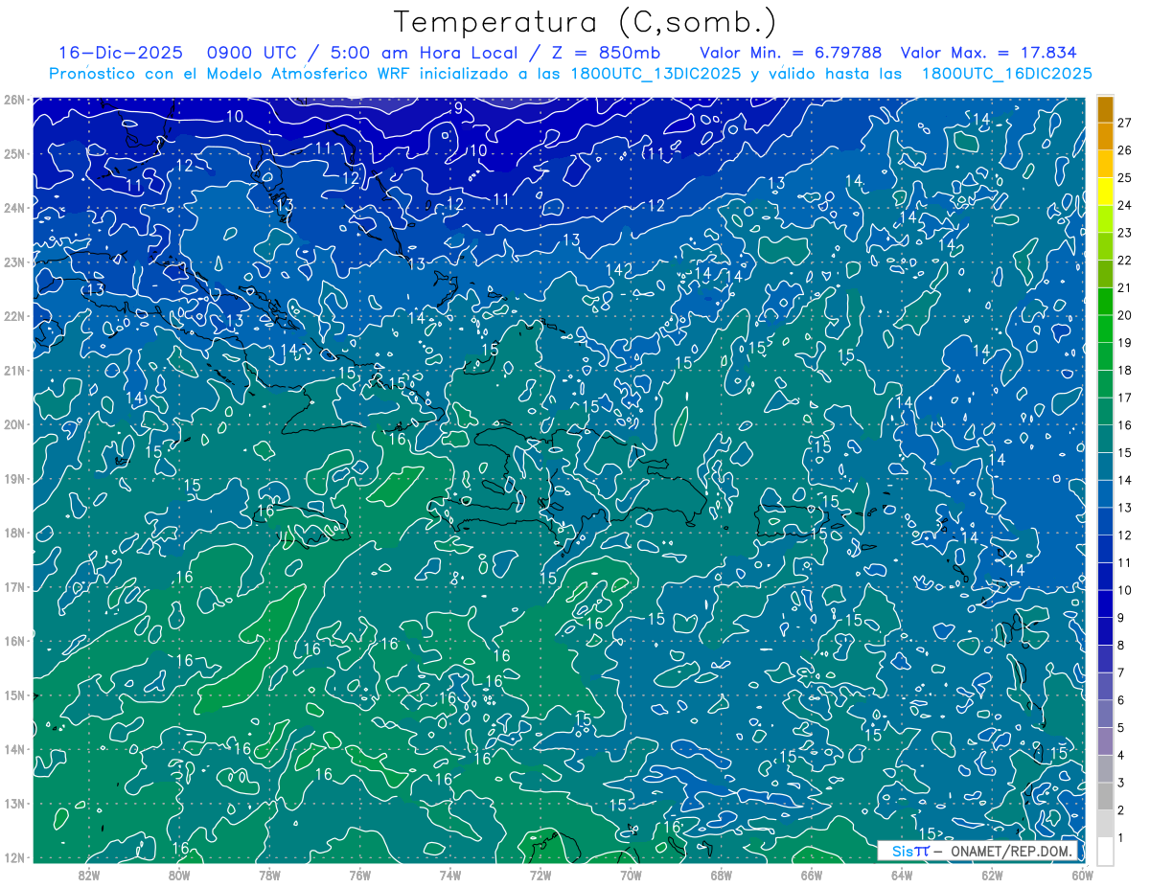Click the '25N' latitude axis label
Screen dimensions: 1150x888
tap(14, 153)
